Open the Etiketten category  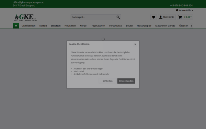coord(56,26)
